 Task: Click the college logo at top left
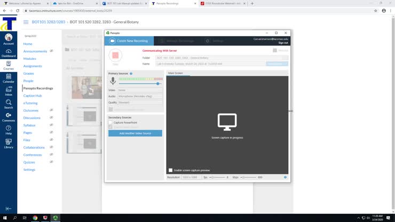[x=9, y=23]
